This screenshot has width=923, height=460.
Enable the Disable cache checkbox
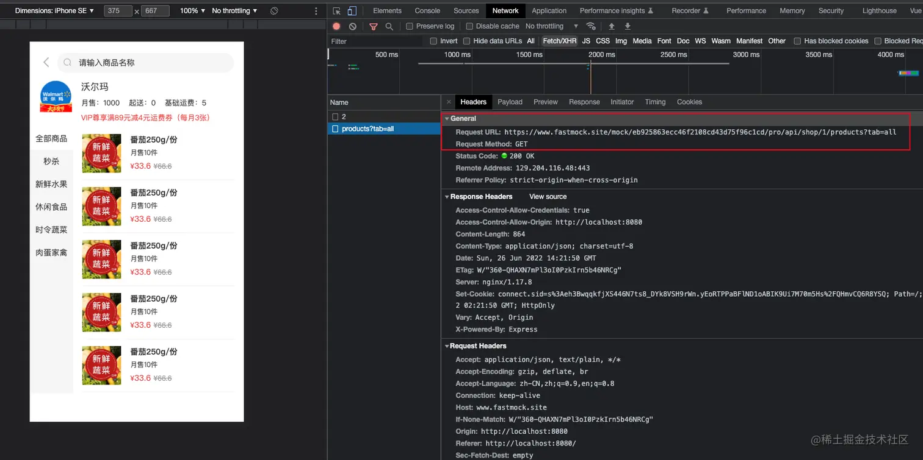click(469, 26)
